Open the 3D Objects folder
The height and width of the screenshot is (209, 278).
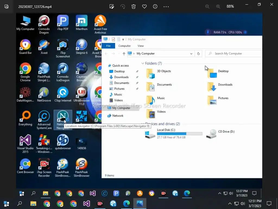pos(158,73)
